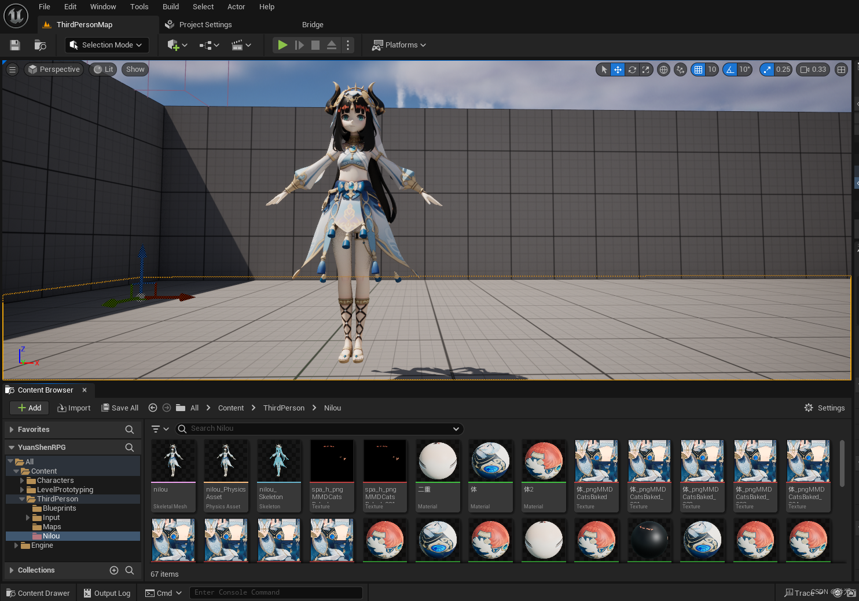Expand the Engine folder

16,545
